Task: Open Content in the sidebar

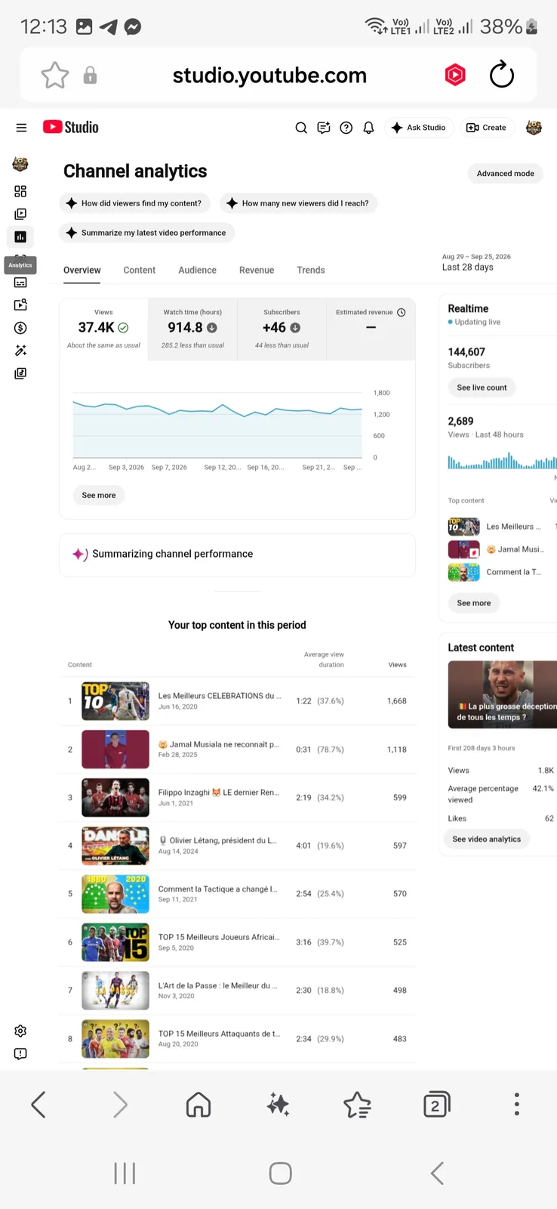Action: (x=20, y=214)
